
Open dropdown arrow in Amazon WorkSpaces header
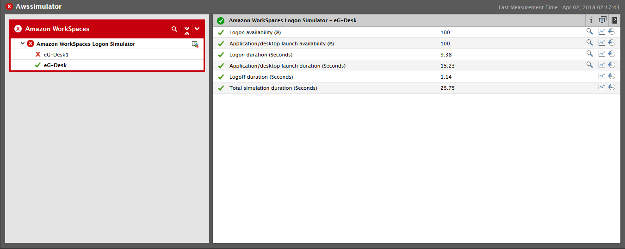coord(197,29)
